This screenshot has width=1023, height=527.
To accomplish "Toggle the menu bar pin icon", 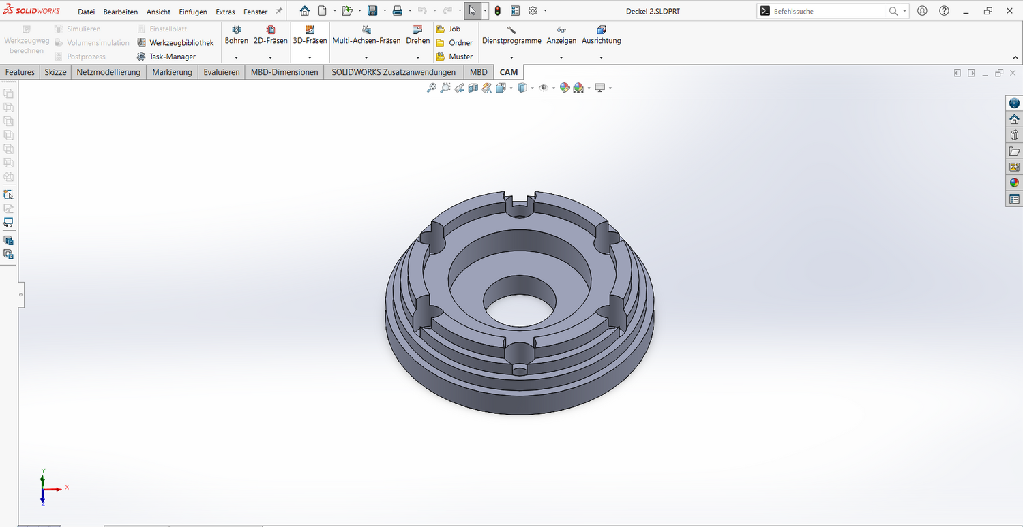I will (x=278, y=12).
